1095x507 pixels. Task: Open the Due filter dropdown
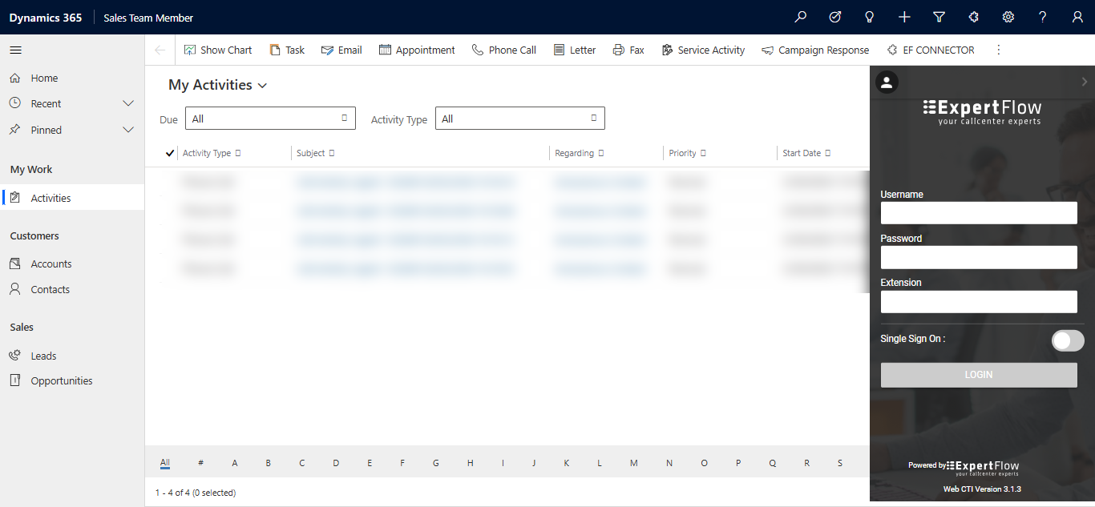coord(270,119)
